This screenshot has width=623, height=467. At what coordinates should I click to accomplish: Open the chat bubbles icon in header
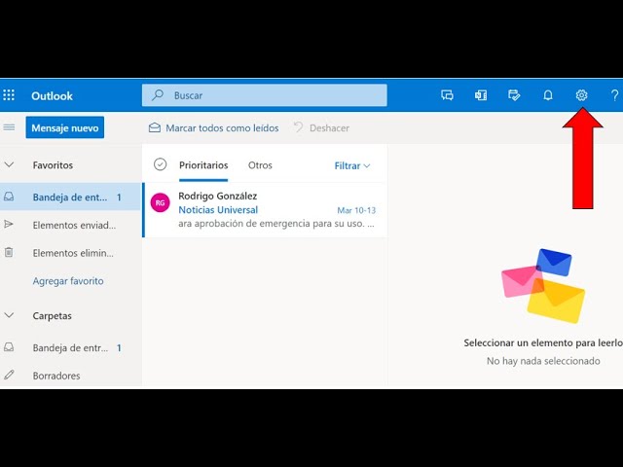(x=447, y=95)
